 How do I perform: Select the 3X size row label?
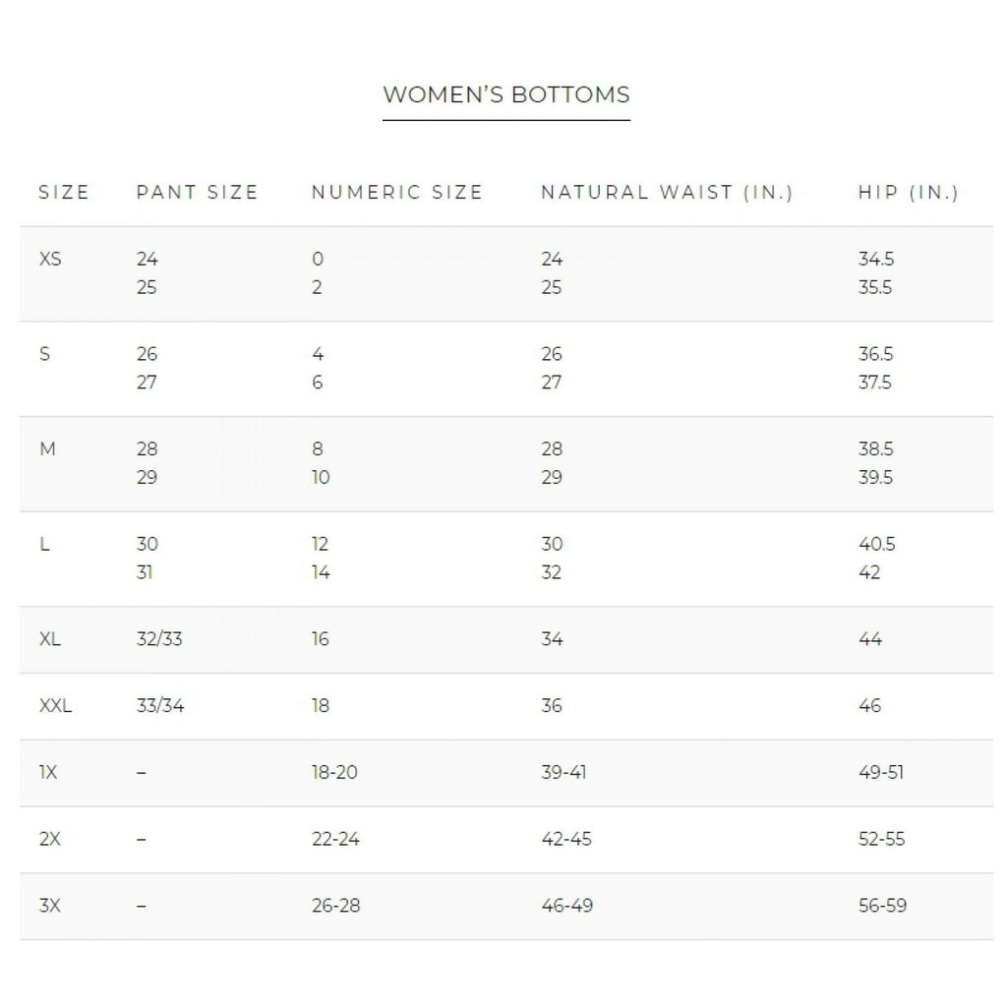click(x=49, y=906)
